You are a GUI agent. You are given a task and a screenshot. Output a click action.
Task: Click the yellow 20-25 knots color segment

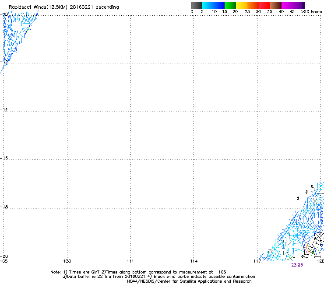[242, 5]
